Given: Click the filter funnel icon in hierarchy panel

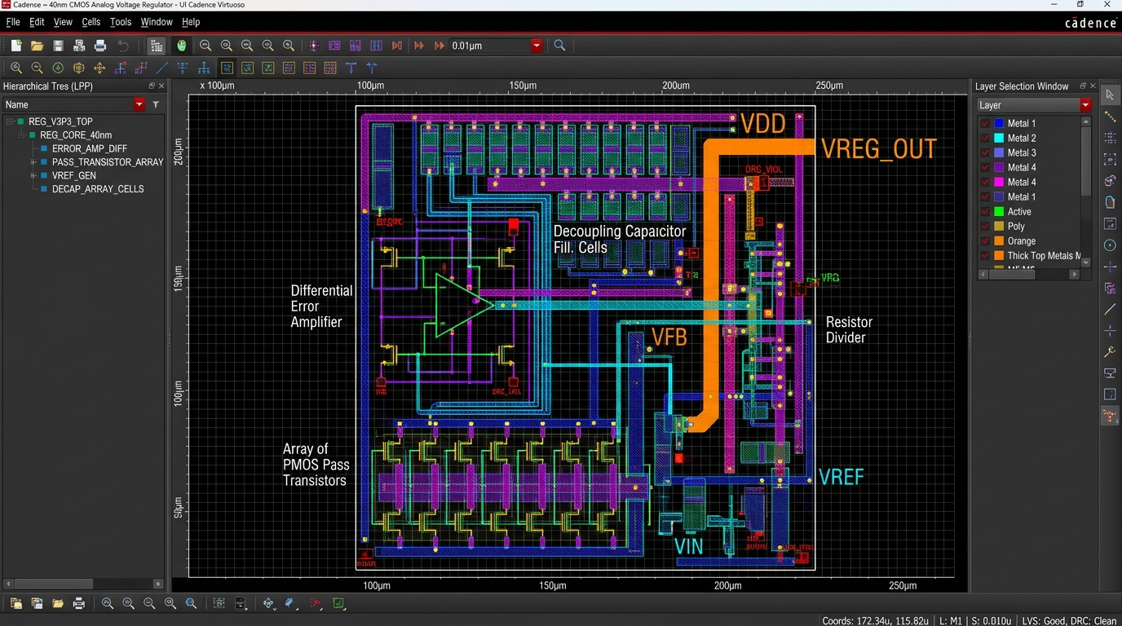Looking at the screenshot, I should 155,104.
